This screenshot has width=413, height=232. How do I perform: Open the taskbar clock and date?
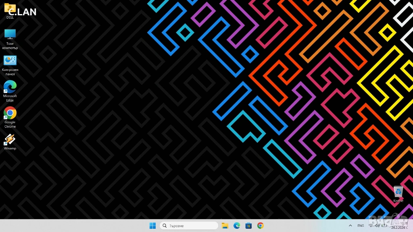point(403,226)
